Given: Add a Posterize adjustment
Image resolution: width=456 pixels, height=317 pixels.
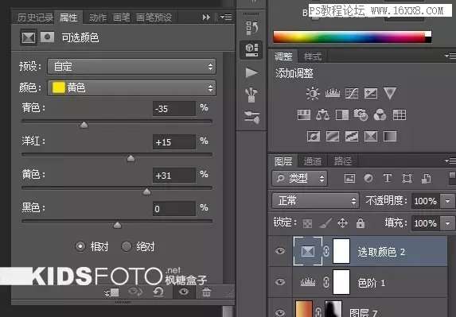Looking at the screenshot, I should (x=333, y=136).
